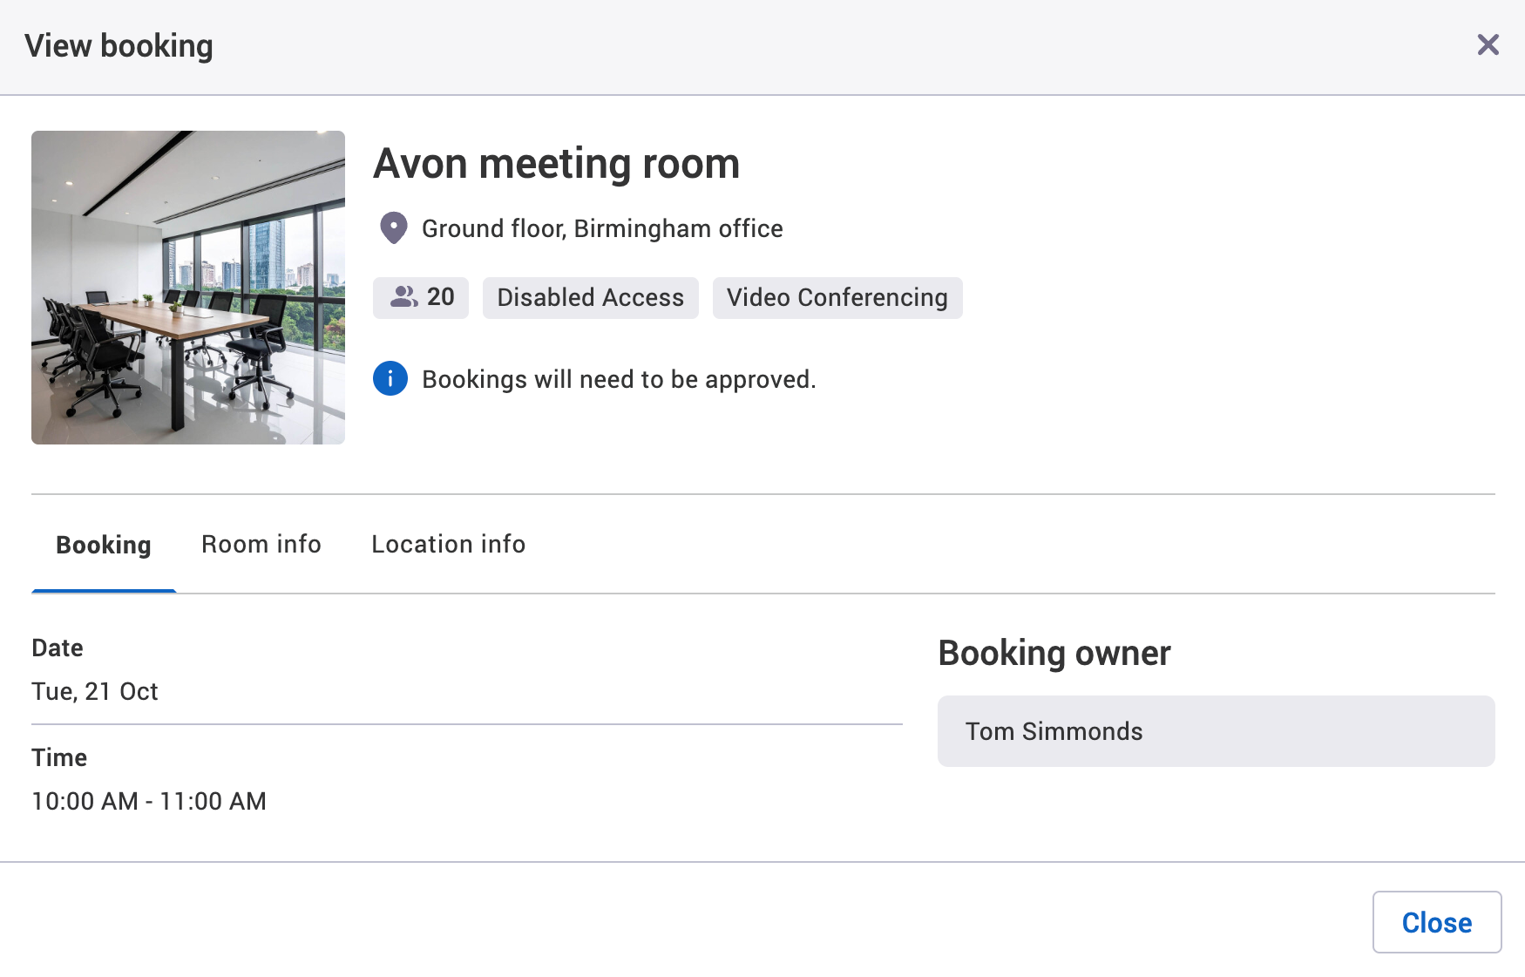
Task: Click the Close button
Action: click(x=1437, y=922)
